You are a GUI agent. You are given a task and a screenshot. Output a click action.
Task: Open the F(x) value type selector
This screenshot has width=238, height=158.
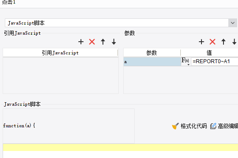(186, 61)
